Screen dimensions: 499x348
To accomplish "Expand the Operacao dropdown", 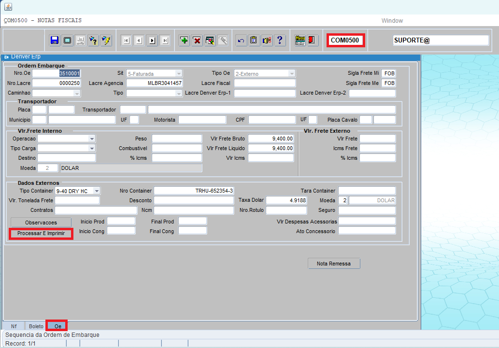I will point(92,139).
